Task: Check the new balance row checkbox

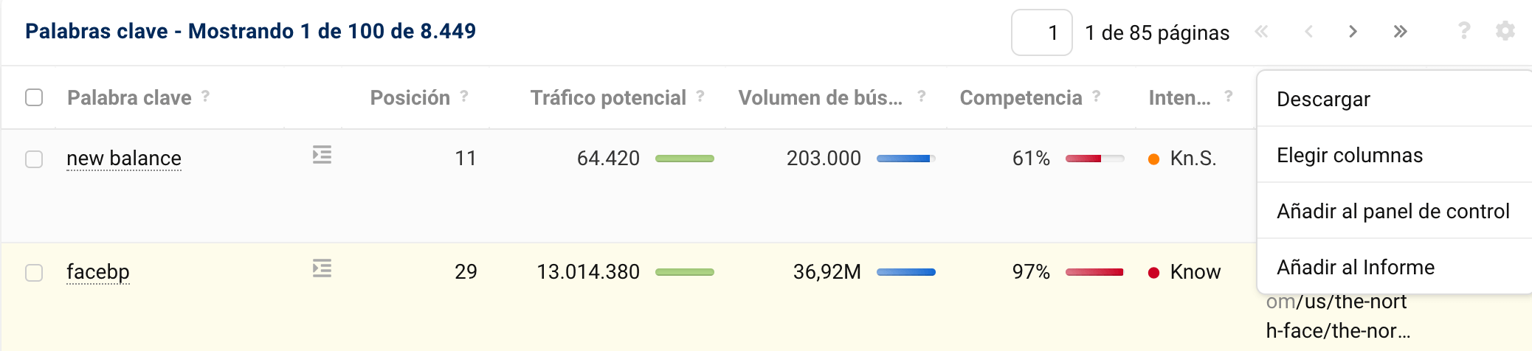Action: point(34,159)
